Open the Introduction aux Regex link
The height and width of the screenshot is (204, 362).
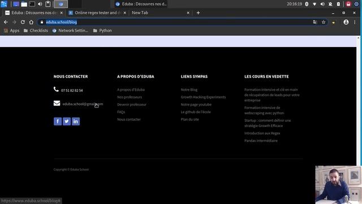coord(262,133)
